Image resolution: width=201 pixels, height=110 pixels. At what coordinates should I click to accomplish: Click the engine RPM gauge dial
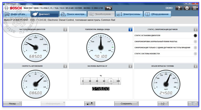35,48
